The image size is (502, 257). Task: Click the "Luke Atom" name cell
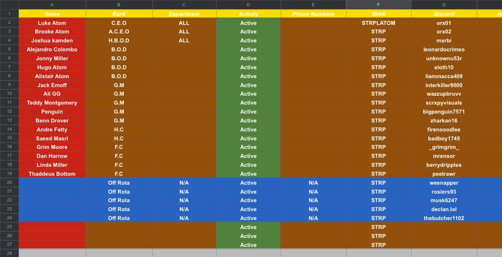coord(52,23)
